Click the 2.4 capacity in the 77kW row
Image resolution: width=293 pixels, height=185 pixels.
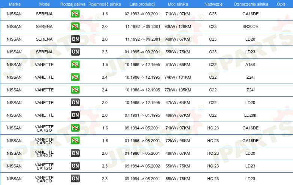(x=105, y=90)
